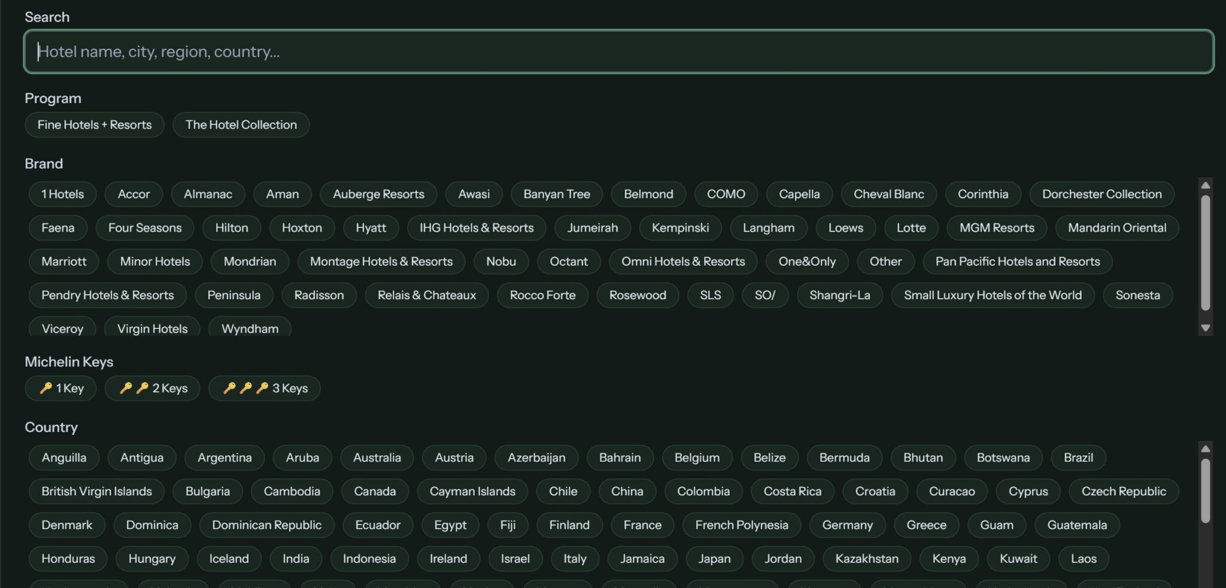Select the Banyan Tree brand
This screenshot has height=588, width=1226.
tap(557, 194)
